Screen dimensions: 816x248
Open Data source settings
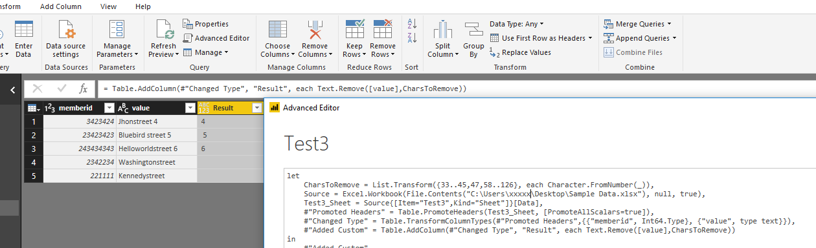(65, 39)
